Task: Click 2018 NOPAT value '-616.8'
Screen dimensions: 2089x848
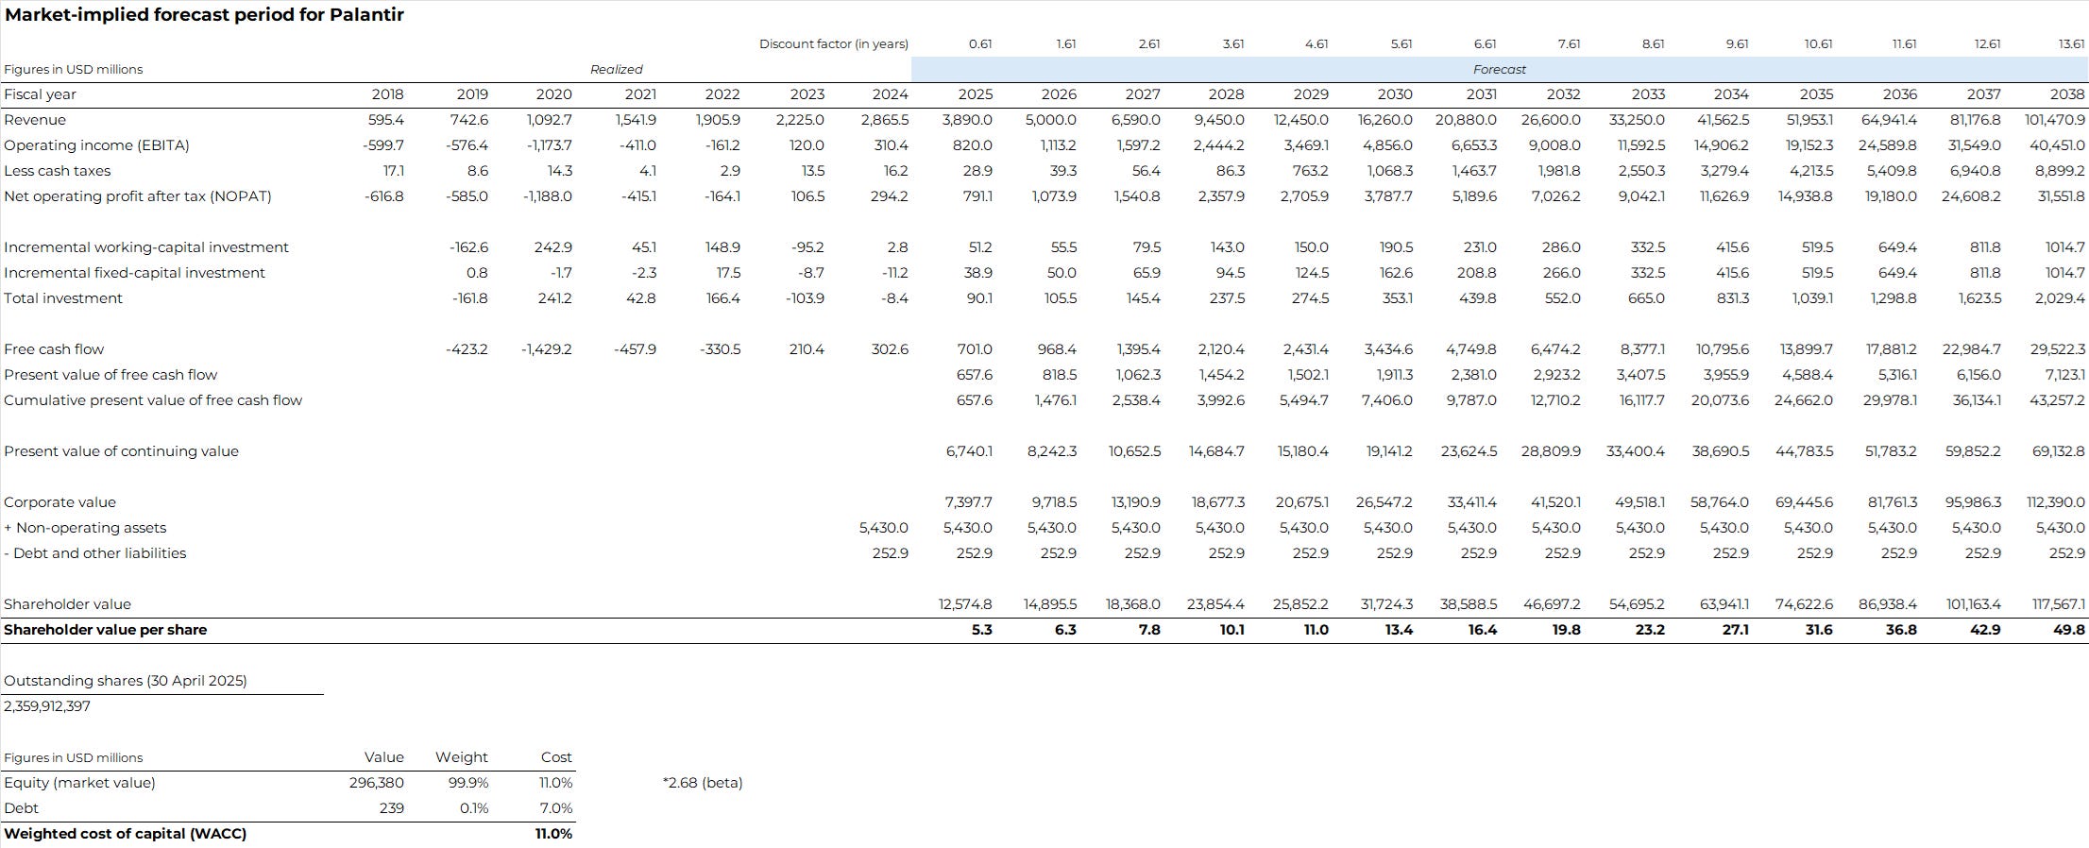Action: tap(384, 196)
